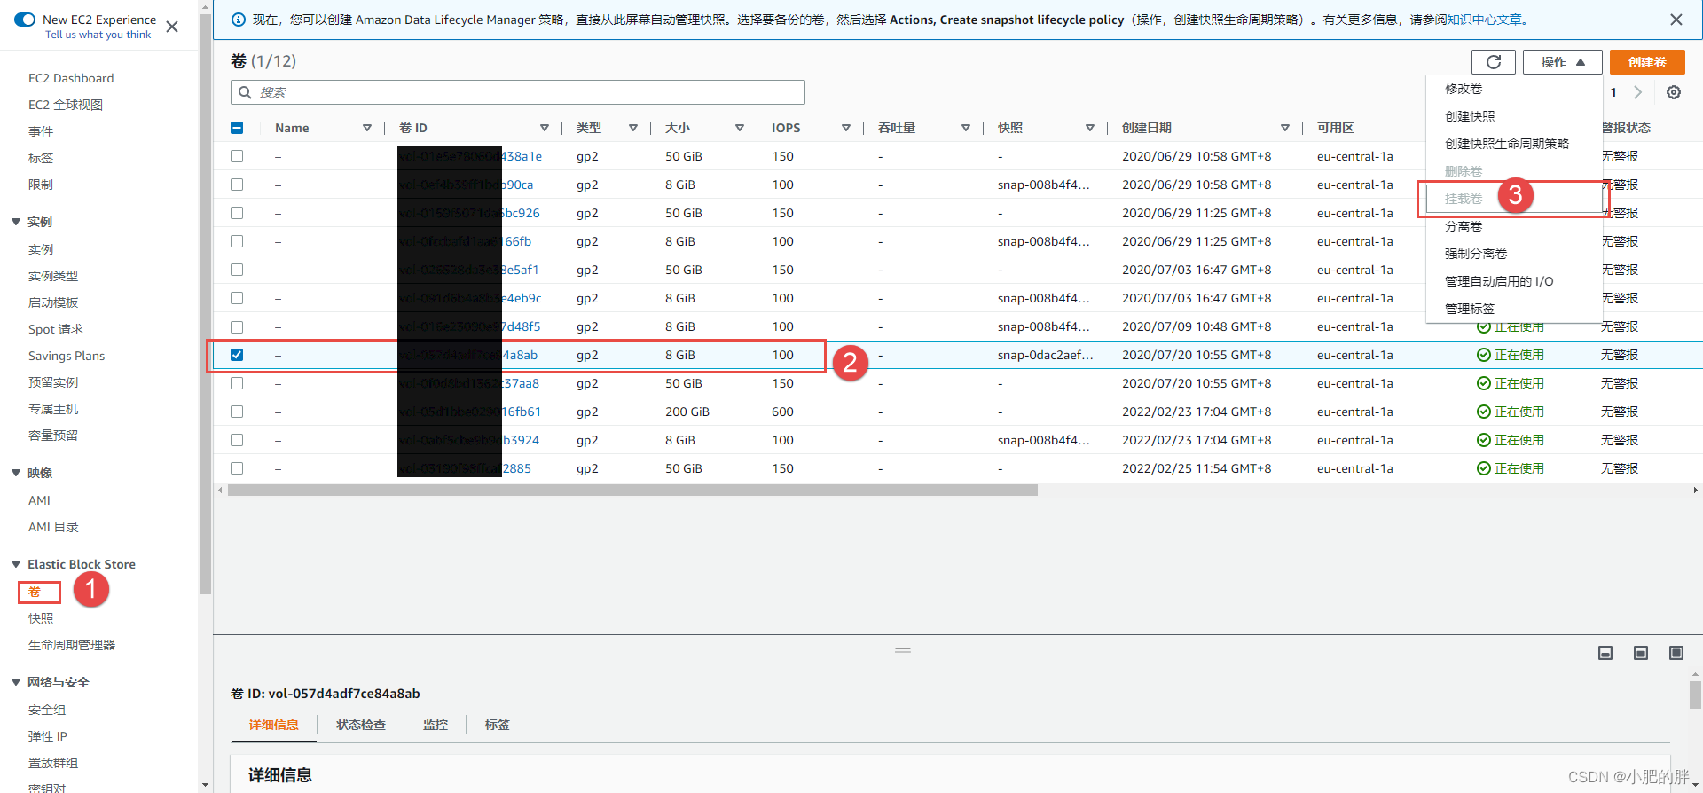This screenshot has width=1703, height=793.
Task: Open Savings Plans in sidebar
Action: click(67, 356)
